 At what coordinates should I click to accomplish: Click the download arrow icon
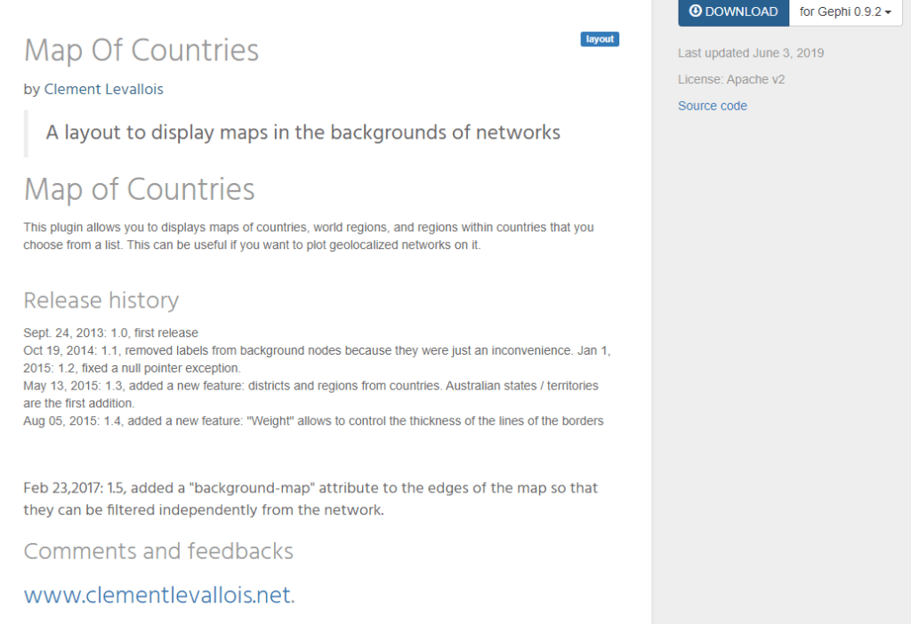[x=696, y=12]
